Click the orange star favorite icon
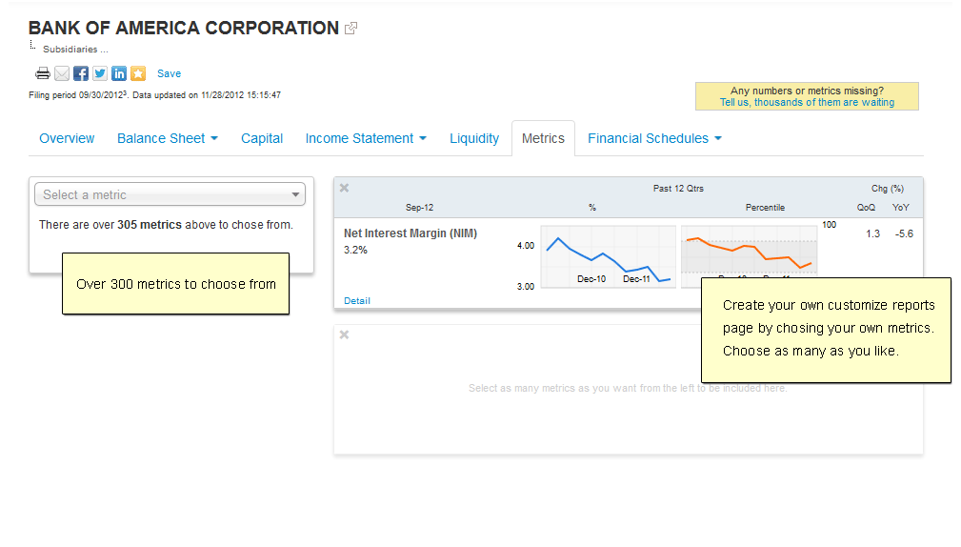Screen dimensions: 961x547 138,73
